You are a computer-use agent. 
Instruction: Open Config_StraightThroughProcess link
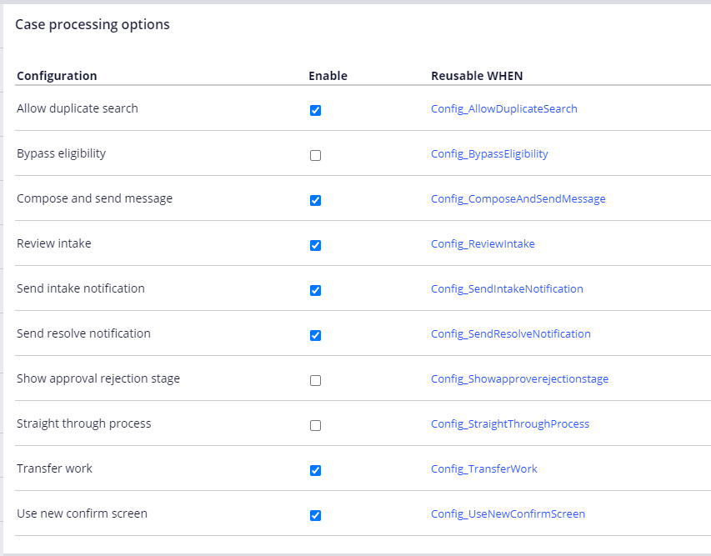point(509,423)
